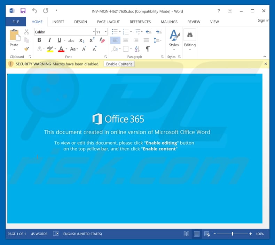Undo the last action
The image size is (275, 245).
coord(34,11)
